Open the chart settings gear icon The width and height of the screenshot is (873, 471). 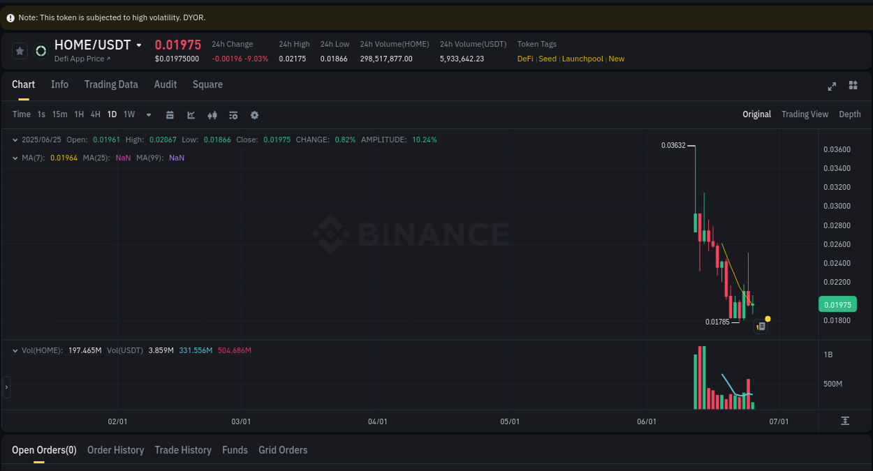[254, 114]
